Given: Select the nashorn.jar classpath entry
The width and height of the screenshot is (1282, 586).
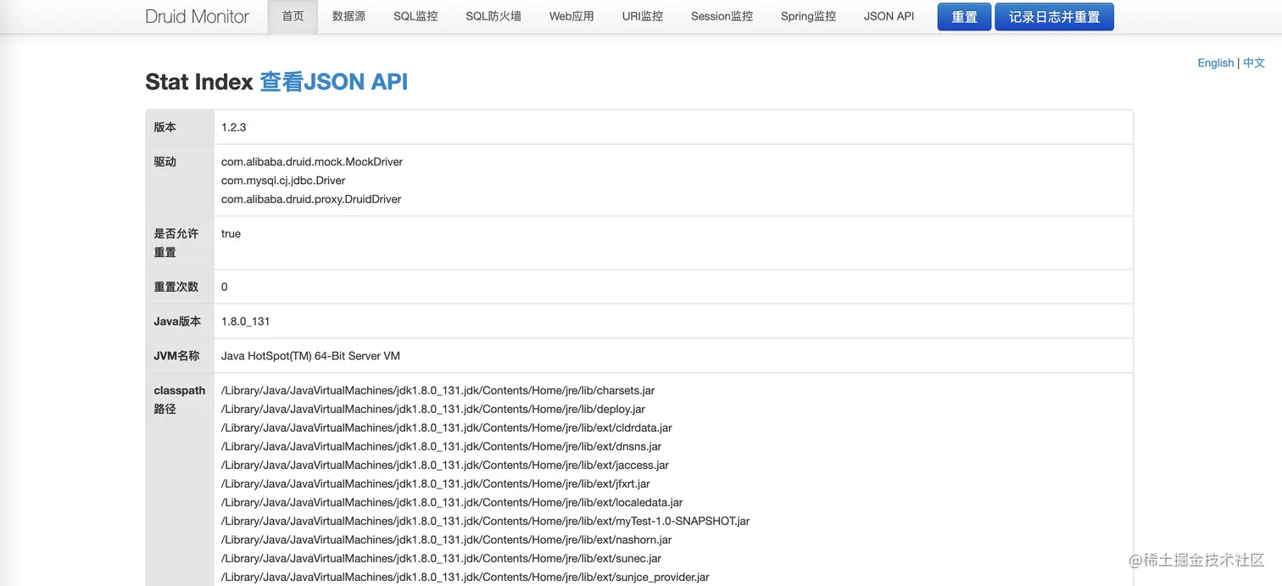Looking at the screenshot, I should point(447,540).
